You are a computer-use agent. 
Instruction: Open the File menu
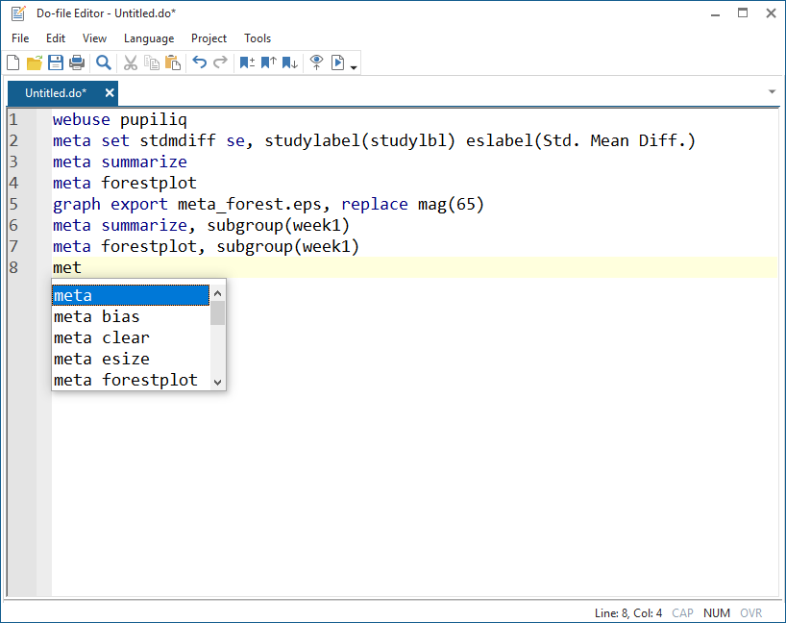pos(20,38)
